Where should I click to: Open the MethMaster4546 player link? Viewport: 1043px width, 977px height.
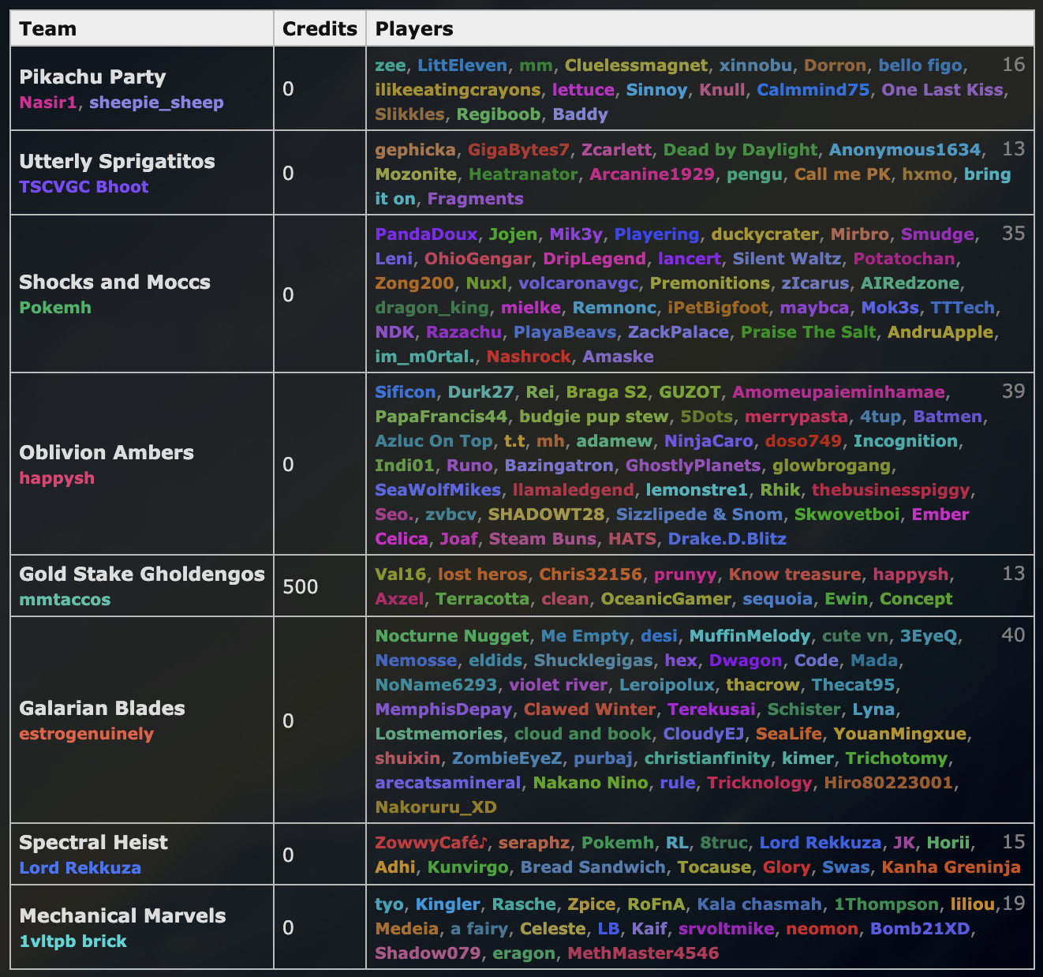coord(643,953)
